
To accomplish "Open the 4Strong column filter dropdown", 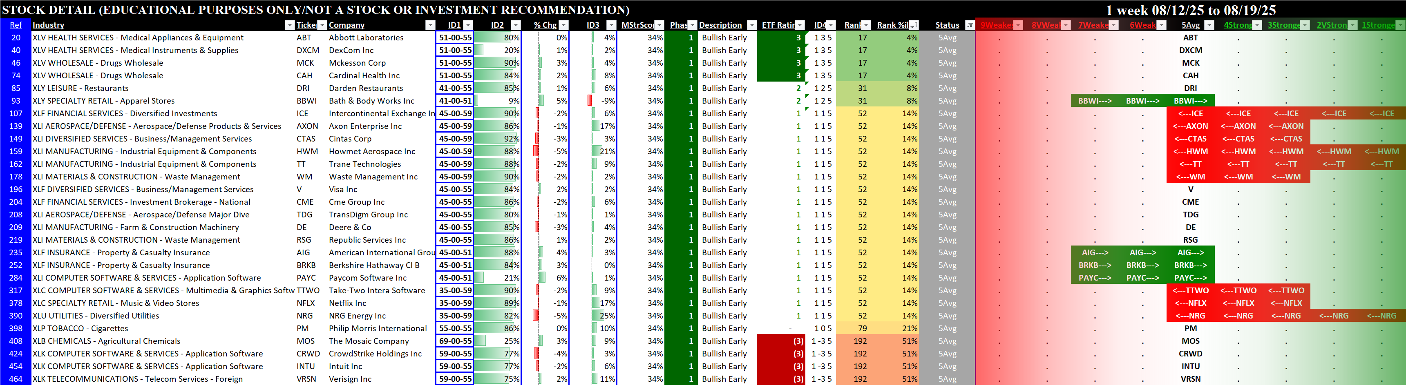I will tap(1257, 25).
